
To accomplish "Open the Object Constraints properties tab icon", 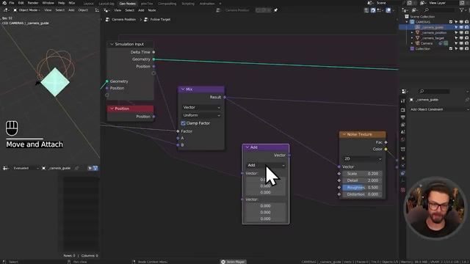I will click(403, 173).
